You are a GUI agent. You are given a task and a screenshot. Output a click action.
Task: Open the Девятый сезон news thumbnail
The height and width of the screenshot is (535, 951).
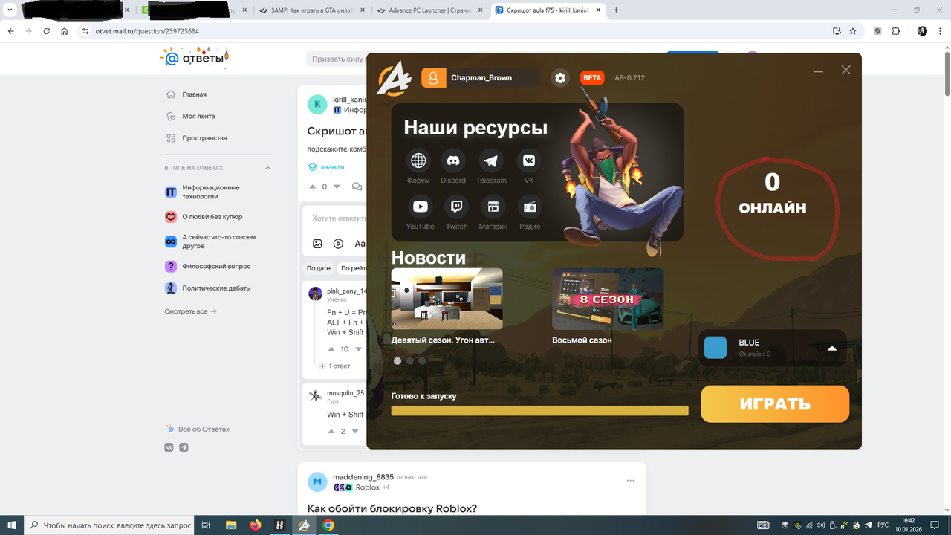pos(447,299)
